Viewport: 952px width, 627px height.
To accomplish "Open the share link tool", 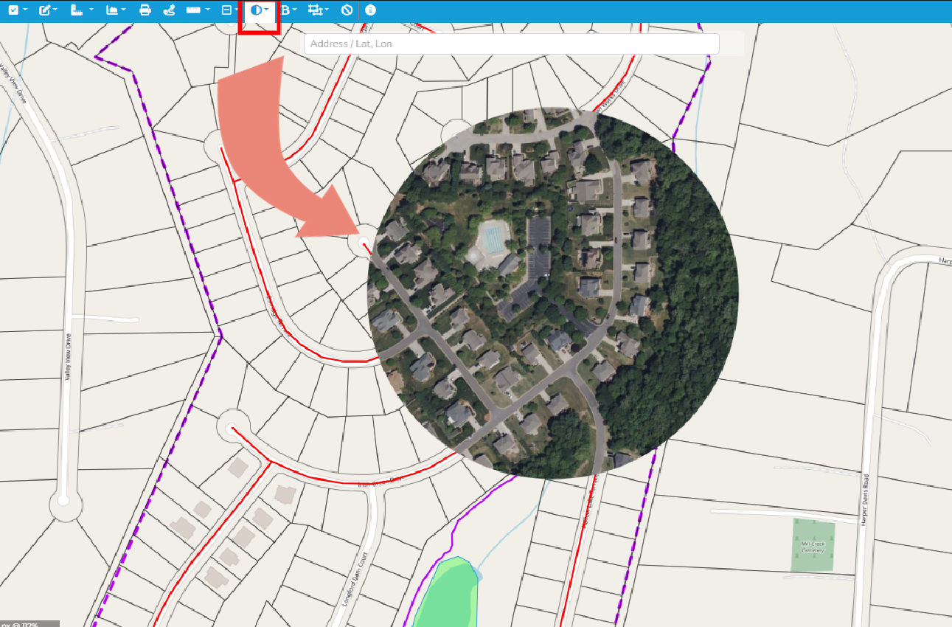I will [167, 10].
